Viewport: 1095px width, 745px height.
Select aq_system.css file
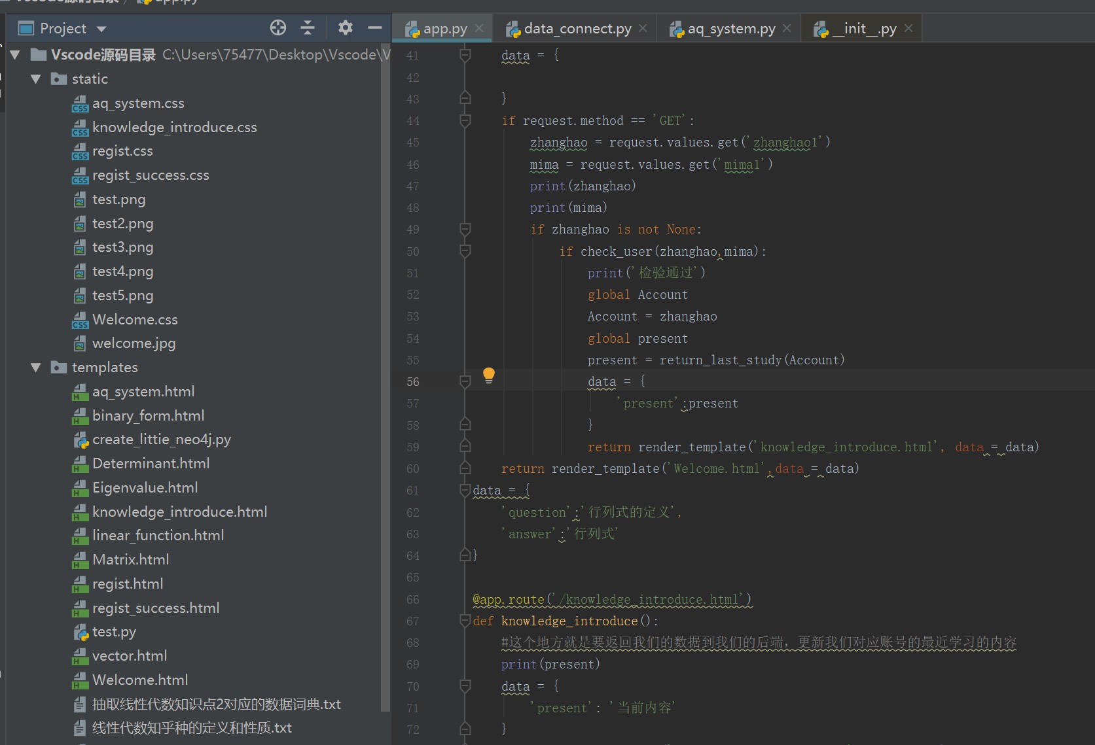(x=138, y=103)
